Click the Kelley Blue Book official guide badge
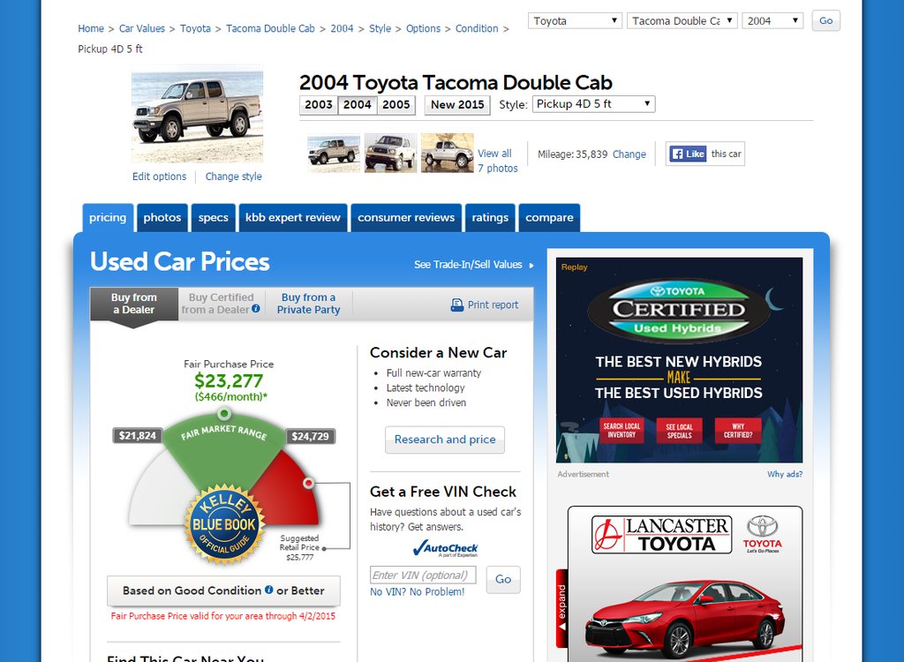 tap(224, 524)
